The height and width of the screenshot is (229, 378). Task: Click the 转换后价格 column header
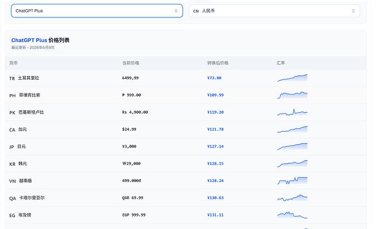pos(217,63)
